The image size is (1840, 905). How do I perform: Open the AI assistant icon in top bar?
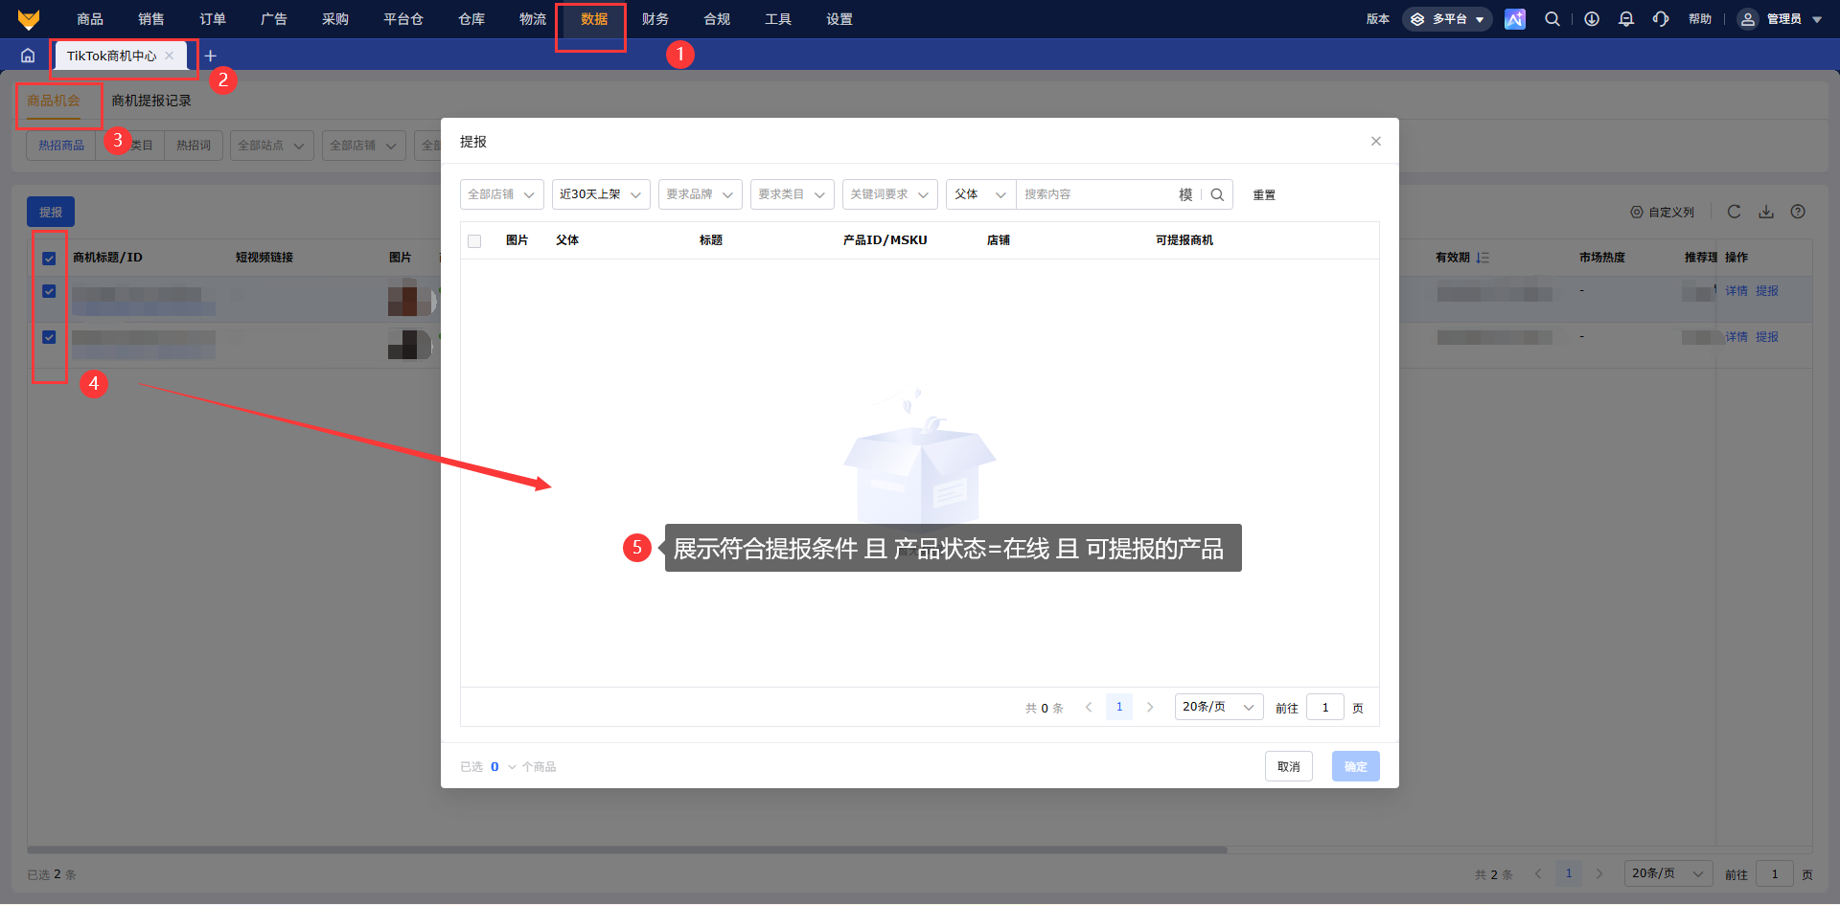[1515, 19]
